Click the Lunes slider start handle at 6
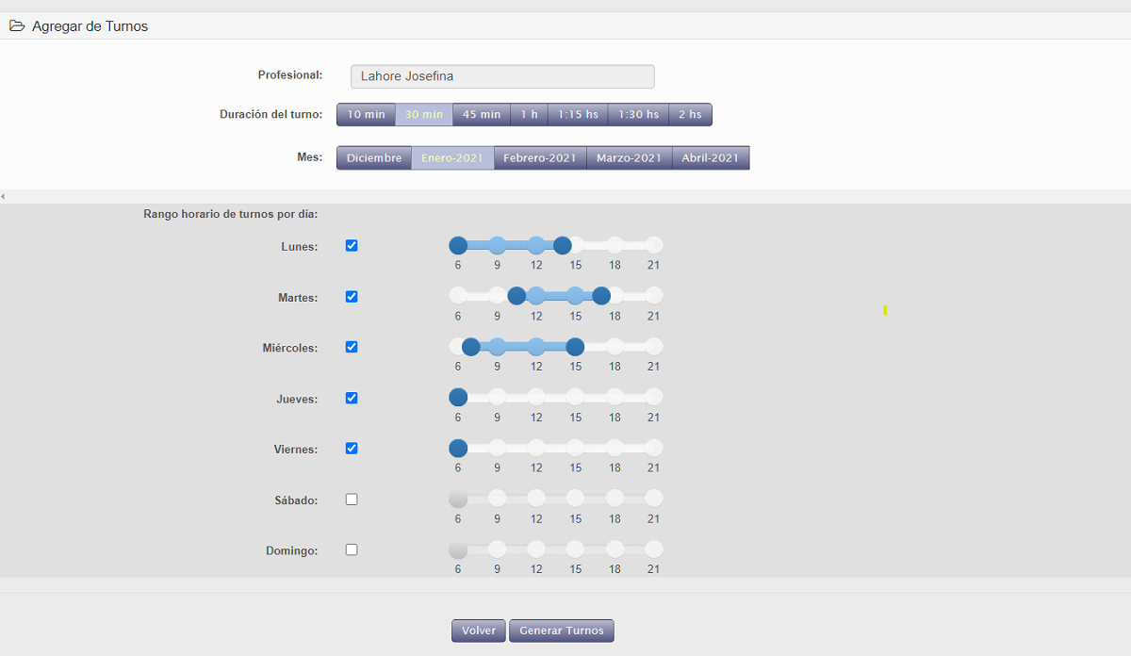 458,246
